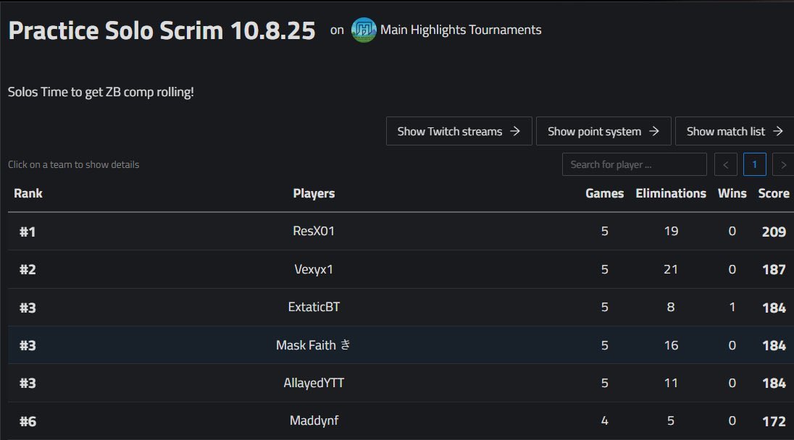Select page 1 in the pagination
The width and height of the screenshot is (794, 440).
(754, 164)
